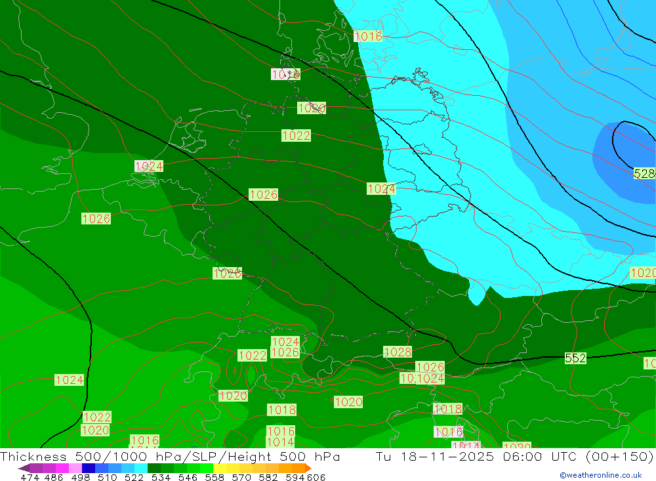Open the weatheronline.co.uk copyright link
Viewport: 656px width, 481px height.
coord(601,475)
